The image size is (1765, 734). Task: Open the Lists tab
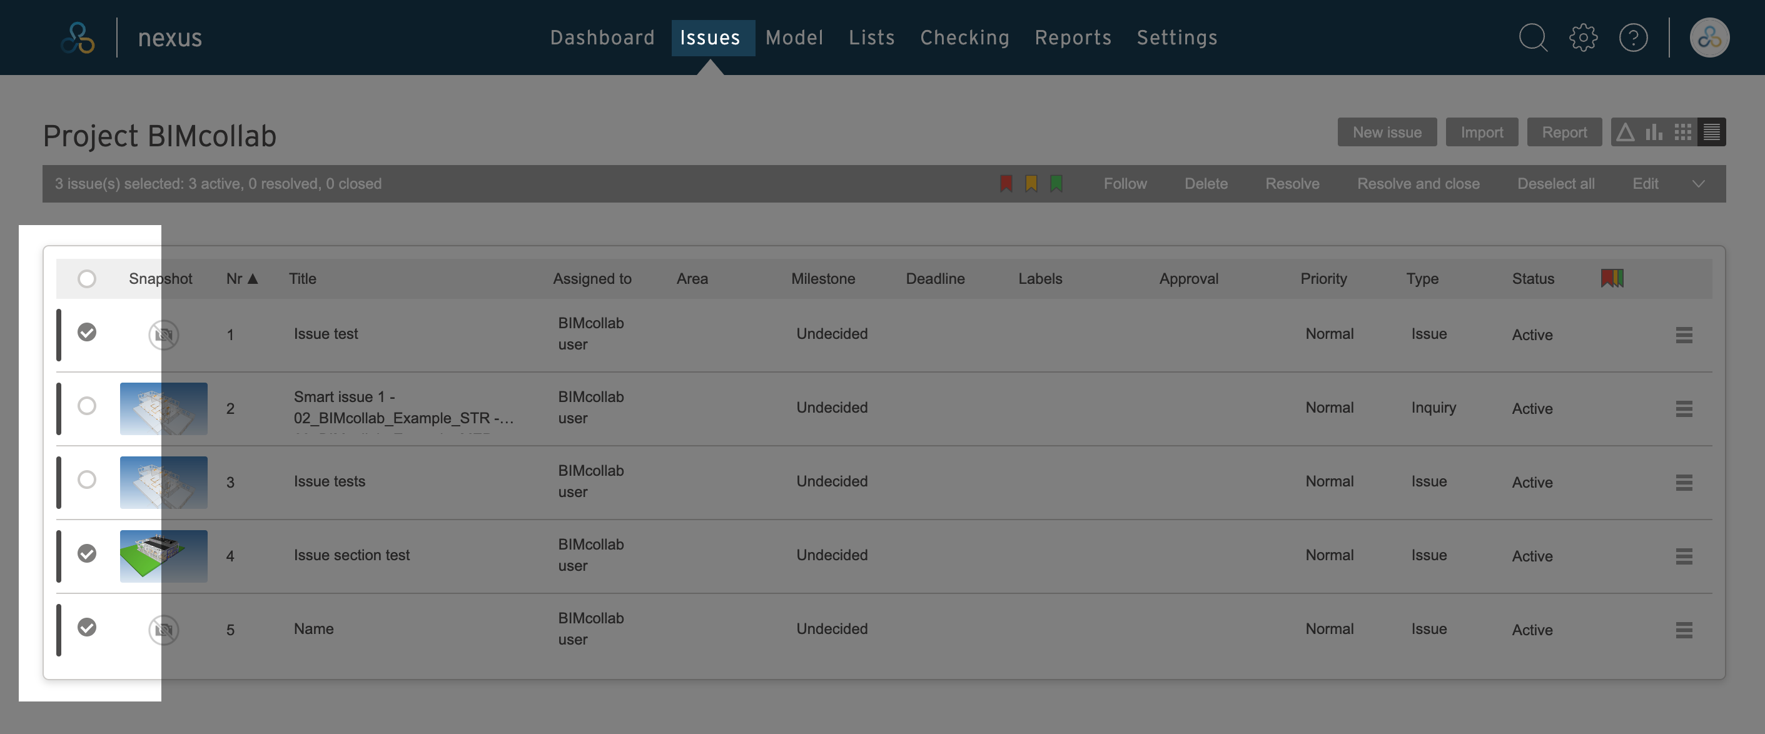(x=871, y=38)
